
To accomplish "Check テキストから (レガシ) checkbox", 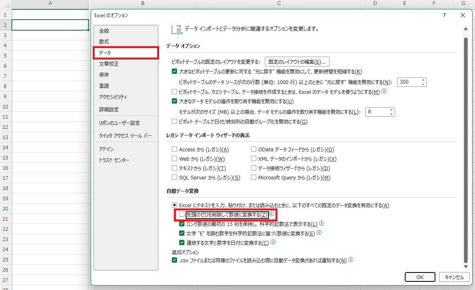I will point(175,168).
